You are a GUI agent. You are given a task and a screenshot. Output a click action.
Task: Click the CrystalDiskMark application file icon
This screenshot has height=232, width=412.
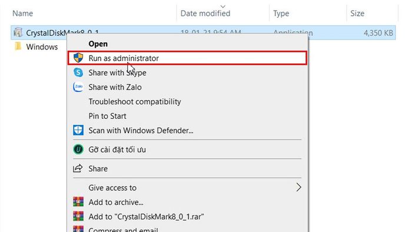pos(18,32)
